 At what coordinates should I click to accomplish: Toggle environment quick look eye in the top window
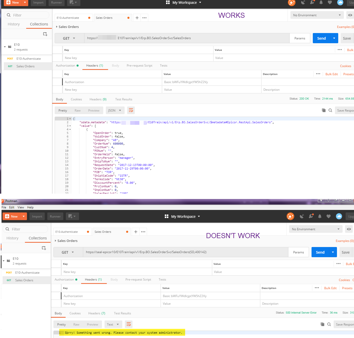pos(350,15)
